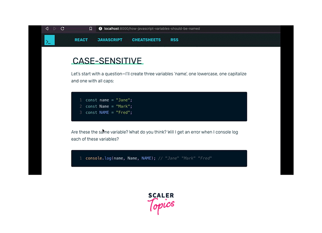Click the site info icon before localhost
Image resolution: width=322 pixels, height=233 pixels.
tap(100, 29)
